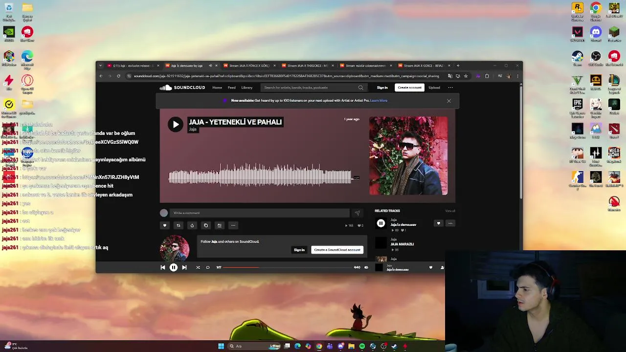Open the track cover artwork

click(x=408, y=155)
